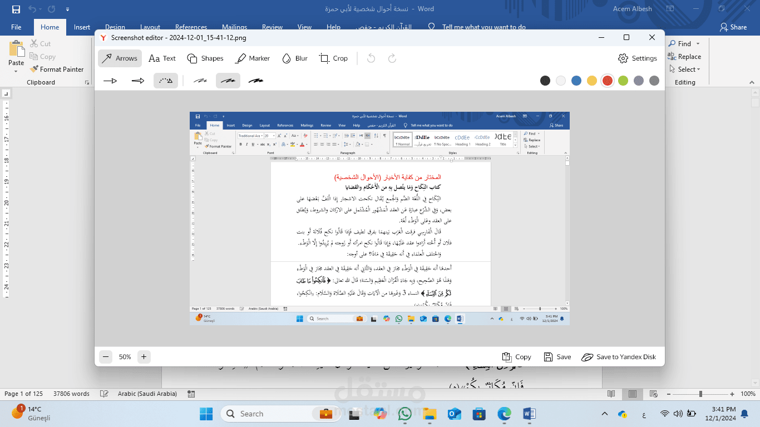
Task: Open the Undo history dropdown in Word
Action: (41, 9)
